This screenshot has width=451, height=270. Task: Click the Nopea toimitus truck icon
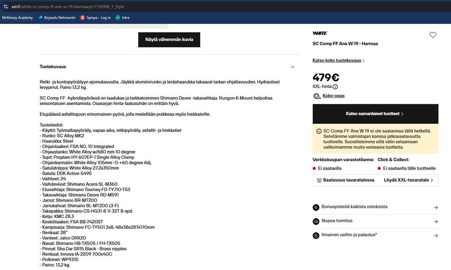[316, 222]
